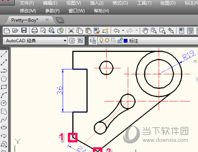Image resolution: width=198 pixels, height=152 pixels.
Task: Select the Polyline tool
Action: pos(4,71)
